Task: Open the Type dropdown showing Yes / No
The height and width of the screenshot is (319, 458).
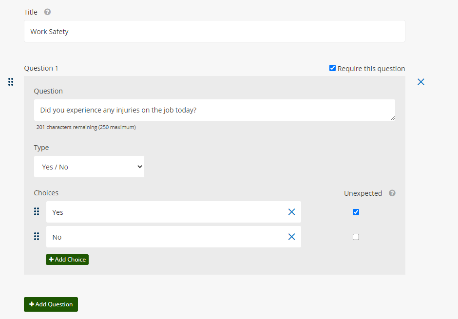Action: tap(89, 167)
